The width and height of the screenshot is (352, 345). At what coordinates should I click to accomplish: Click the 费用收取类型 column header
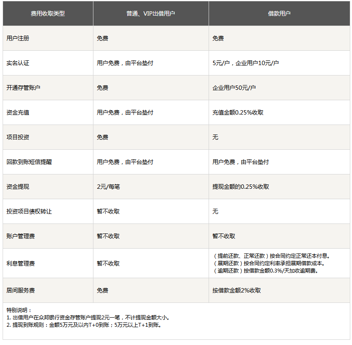coord(48,13)
